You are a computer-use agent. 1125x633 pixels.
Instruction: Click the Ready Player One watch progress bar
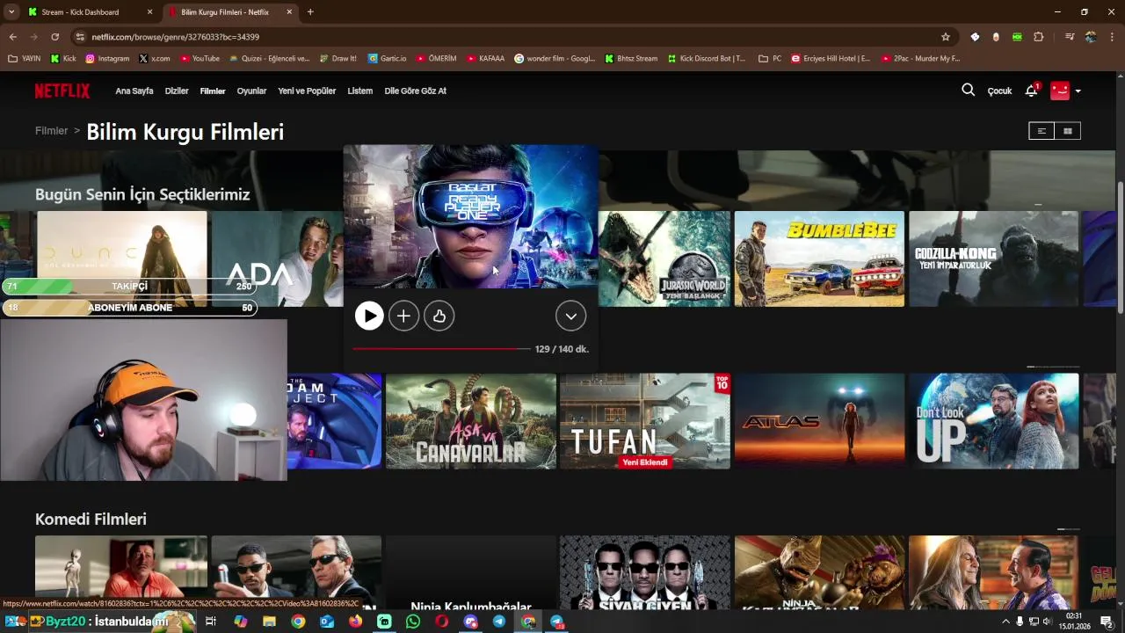441,349
